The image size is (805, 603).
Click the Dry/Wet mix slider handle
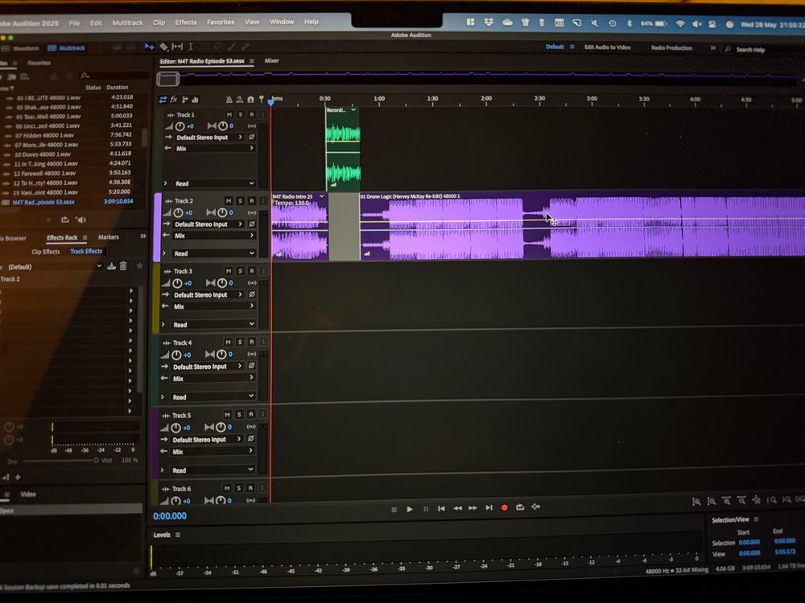(x=96, y=460)
